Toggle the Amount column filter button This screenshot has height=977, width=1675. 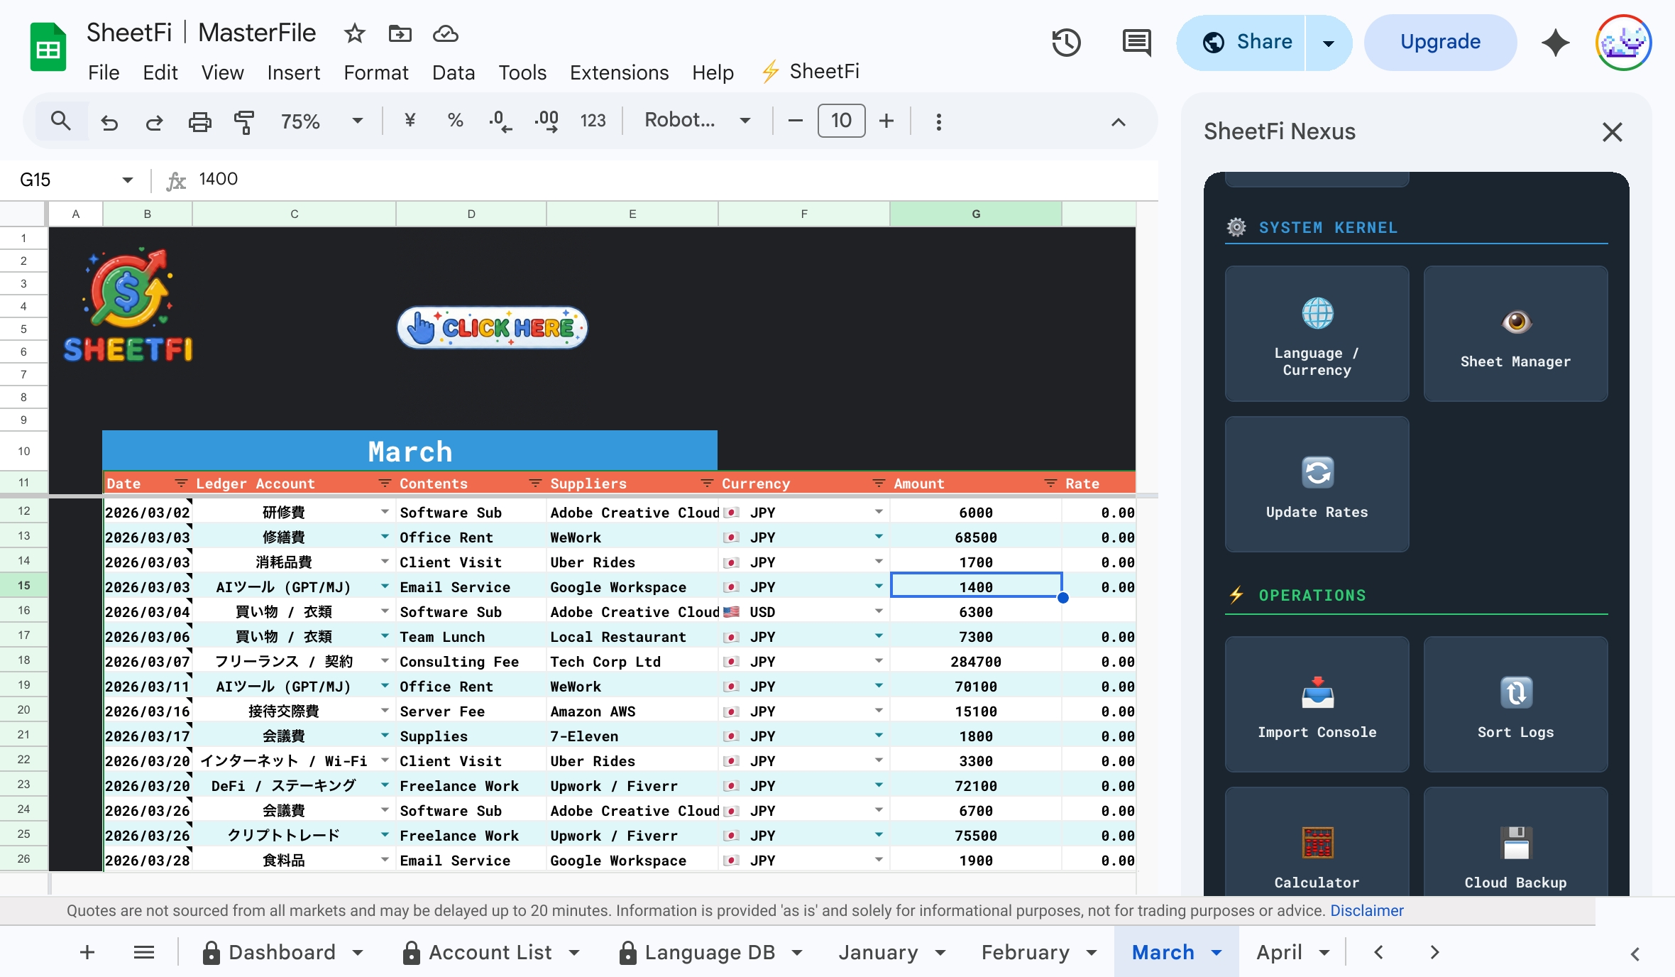(x=1050, y=484)
